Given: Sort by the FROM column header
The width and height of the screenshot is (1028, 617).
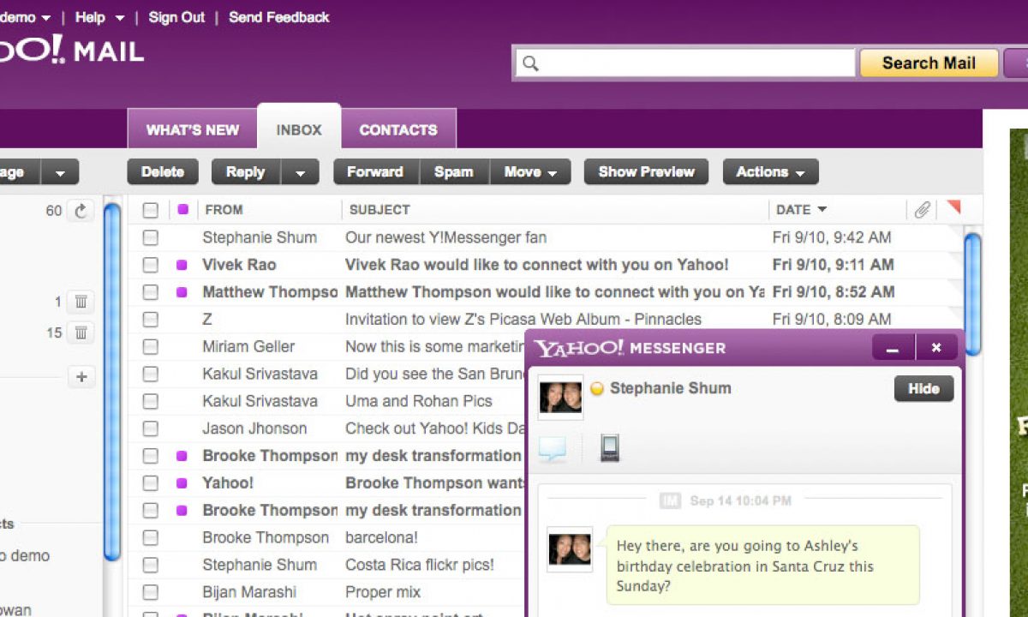Looking at the screenshot, I should click(x=224, y=210).
